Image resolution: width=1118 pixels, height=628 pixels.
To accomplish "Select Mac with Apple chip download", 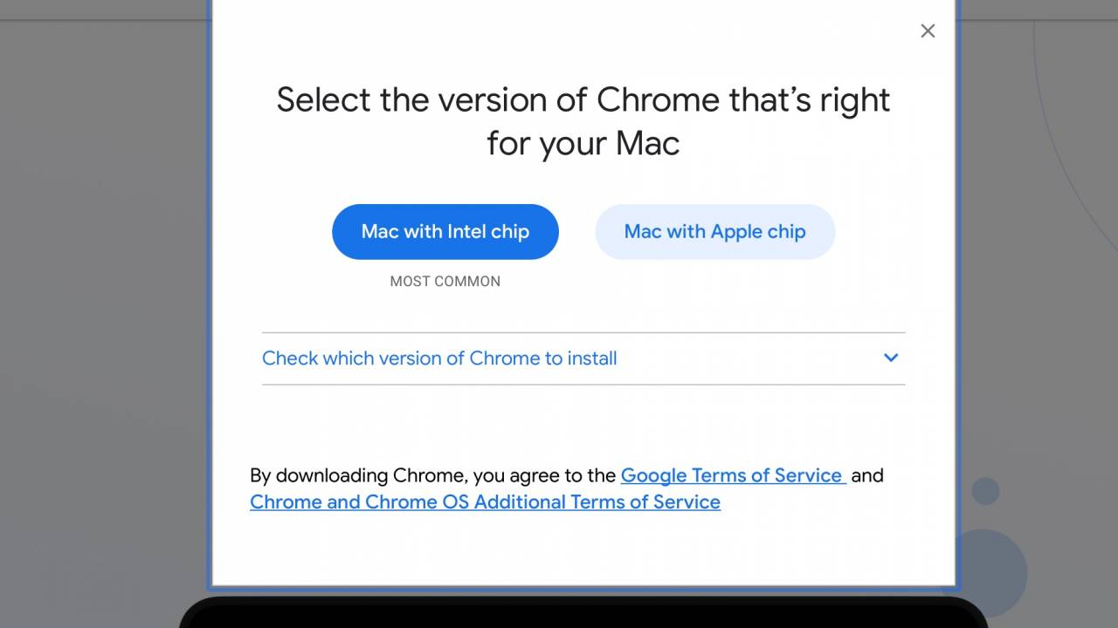I will point(714,232).
